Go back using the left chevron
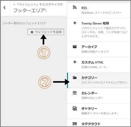This screenshot has width=131, height=127. (x=4, y=8)
